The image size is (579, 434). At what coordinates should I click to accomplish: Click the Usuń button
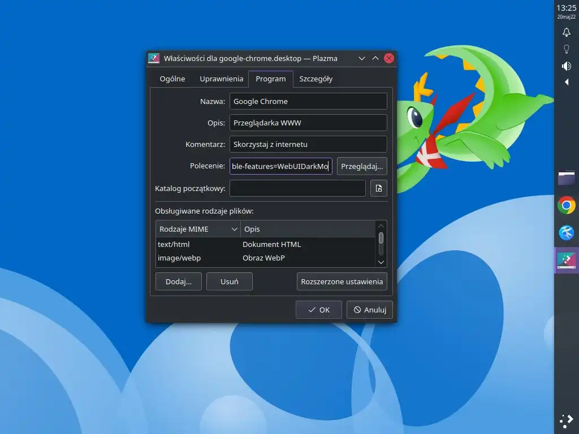[x=230, y=281]
